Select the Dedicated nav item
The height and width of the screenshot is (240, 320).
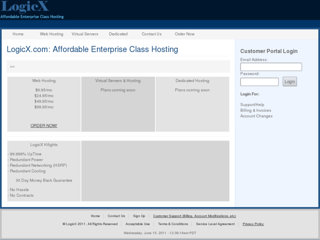click(x=118, y=34)
